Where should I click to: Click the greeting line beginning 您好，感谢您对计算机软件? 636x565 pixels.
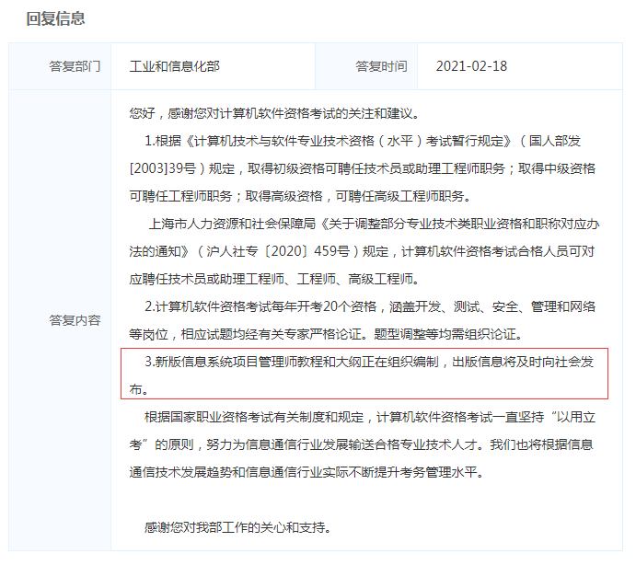(274, 113)
